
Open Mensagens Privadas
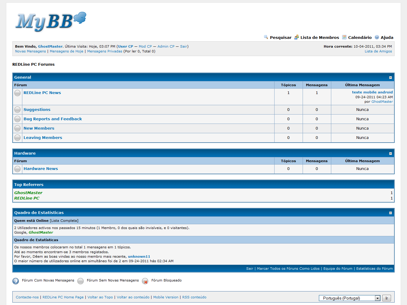point(105,51)
